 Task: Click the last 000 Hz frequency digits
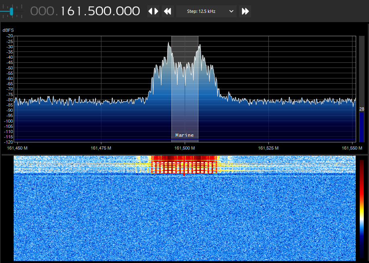128,11
